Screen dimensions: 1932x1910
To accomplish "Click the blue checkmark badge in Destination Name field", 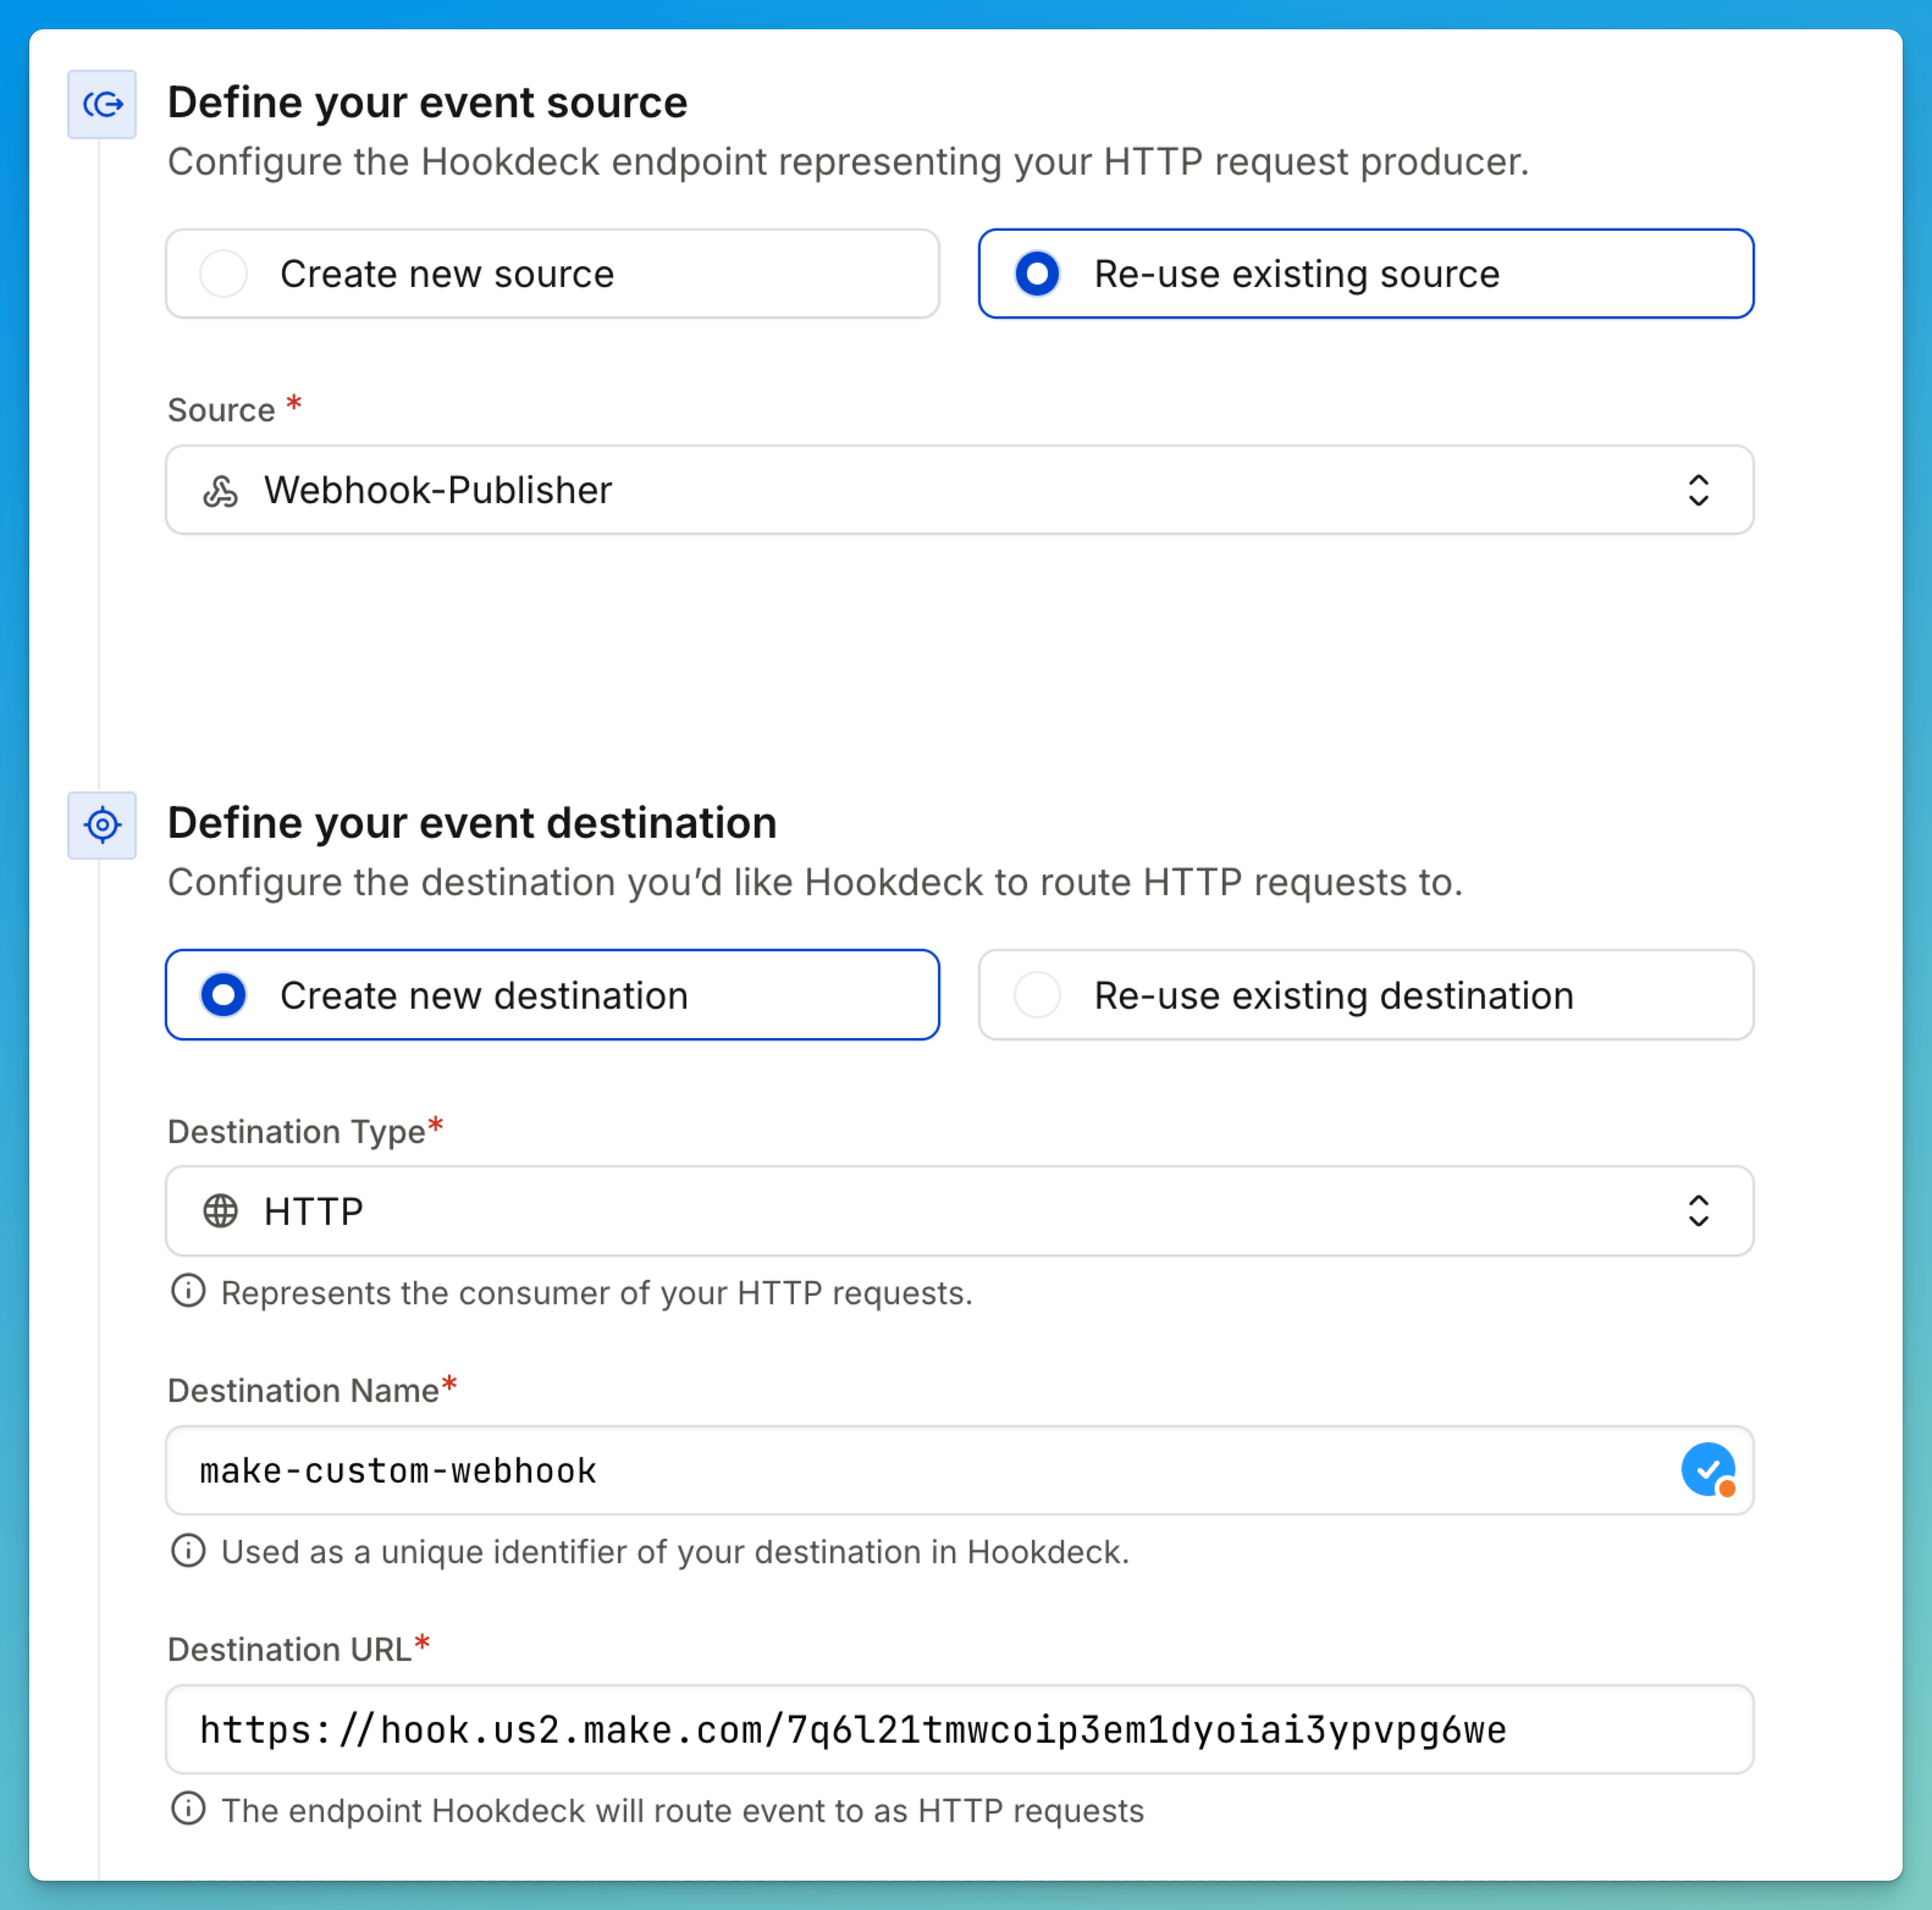I will tap(1709, 1470).
